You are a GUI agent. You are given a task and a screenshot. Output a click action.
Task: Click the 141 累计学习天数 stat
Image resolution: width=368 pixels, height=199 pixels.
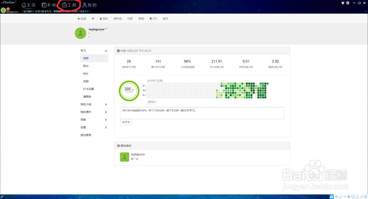(158, 64)
